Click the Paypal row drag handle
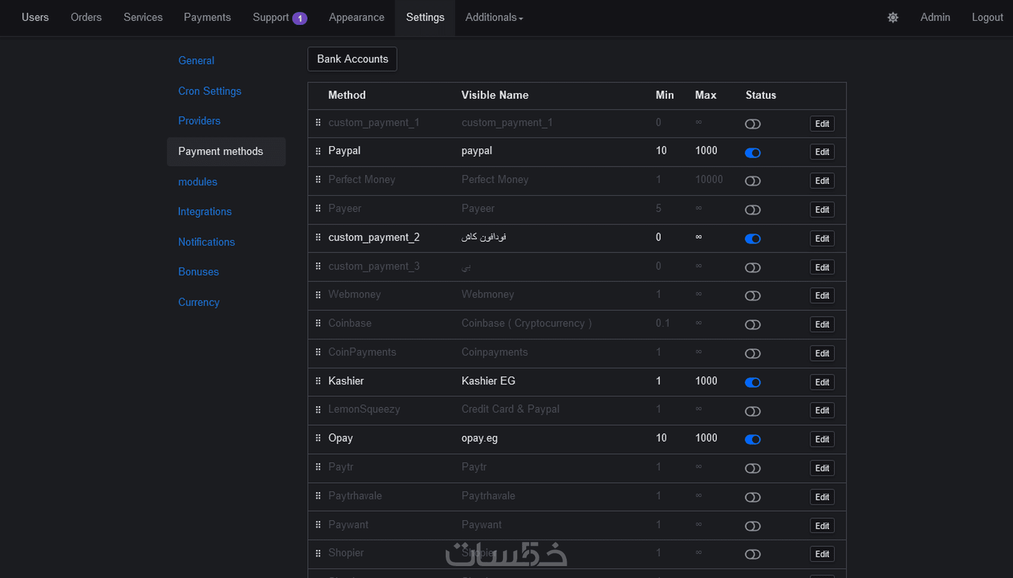Screen dimensions: 1013x578 pyautogui.click(x=318, y=151)
